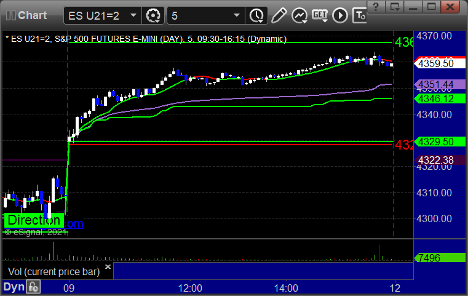The height and width of the screenshot is (296, 468).
Task: Open the studies line-chart icon
Action: point(299,15)
